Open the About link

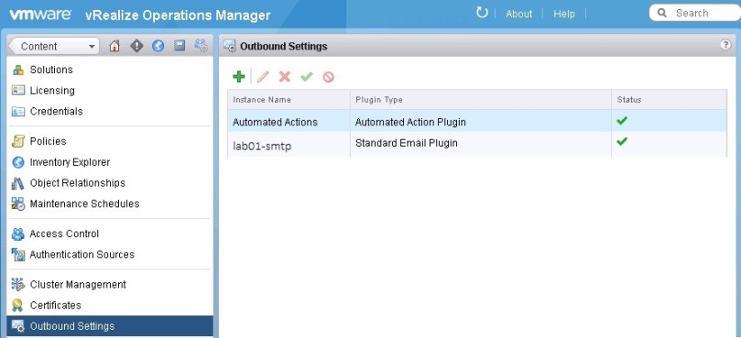click(519, 14)
